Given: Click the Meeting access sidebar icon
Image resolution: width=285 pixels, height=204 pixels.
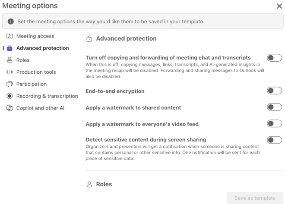Looking at the screenshot, I should click(x=9, y=36).
